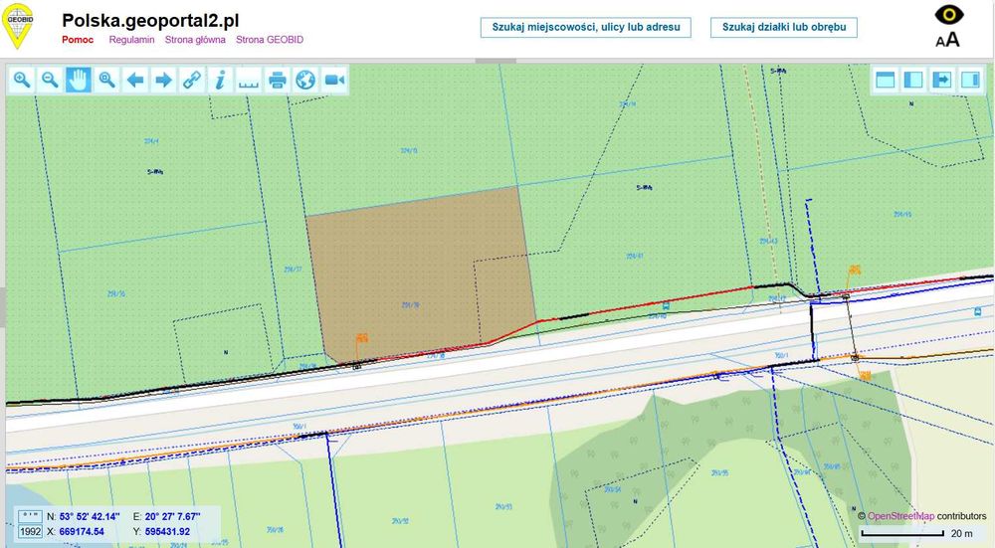Select the info identify tool
The image size is (995, 548).
[220, 80]
